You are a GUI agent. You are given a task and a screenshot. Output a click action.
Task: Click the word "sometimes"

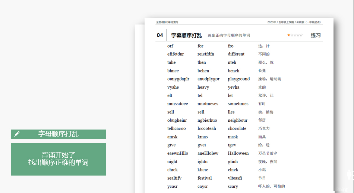tap(238, 104)
